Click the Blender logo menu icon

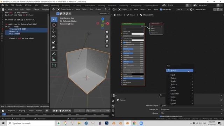3,5
